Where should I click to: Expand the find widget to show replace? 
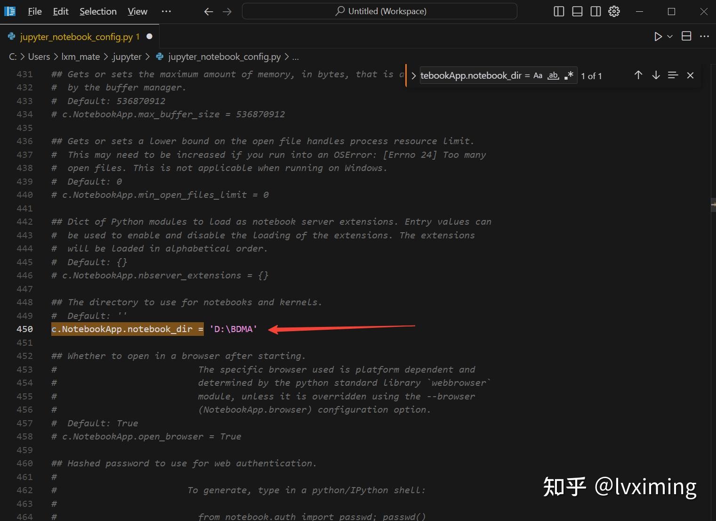click(413, 75)
